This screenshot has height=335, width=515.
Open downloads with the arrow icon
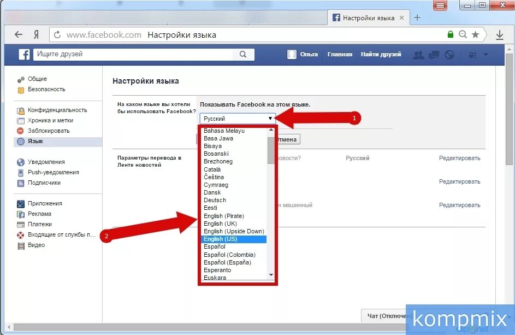click(x=500, y=34)
